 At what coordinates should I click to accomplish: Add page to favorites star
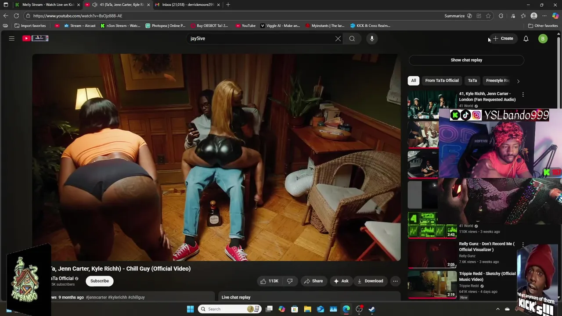tap(488, 16)
